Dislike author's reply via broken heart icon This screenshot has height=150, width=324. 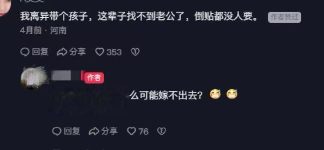tap(161, 131)
